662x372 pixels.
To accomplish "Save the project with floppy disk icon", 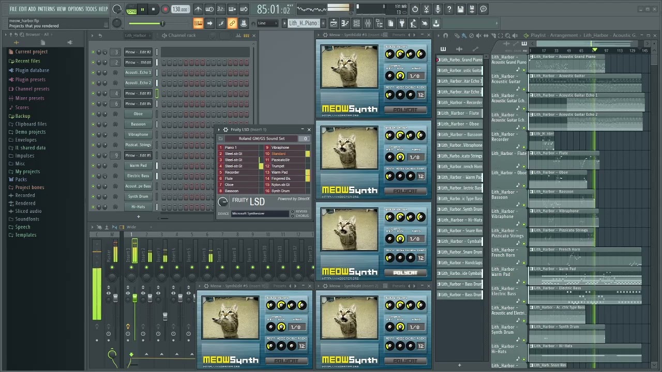I will click(x=461, y=9).
